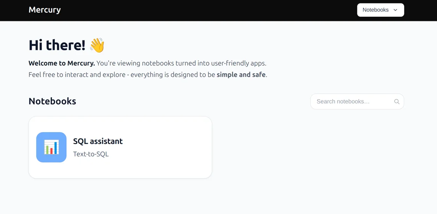Click the Text-to-SQL subtitle
437x214 pixels.
(91, 154)
